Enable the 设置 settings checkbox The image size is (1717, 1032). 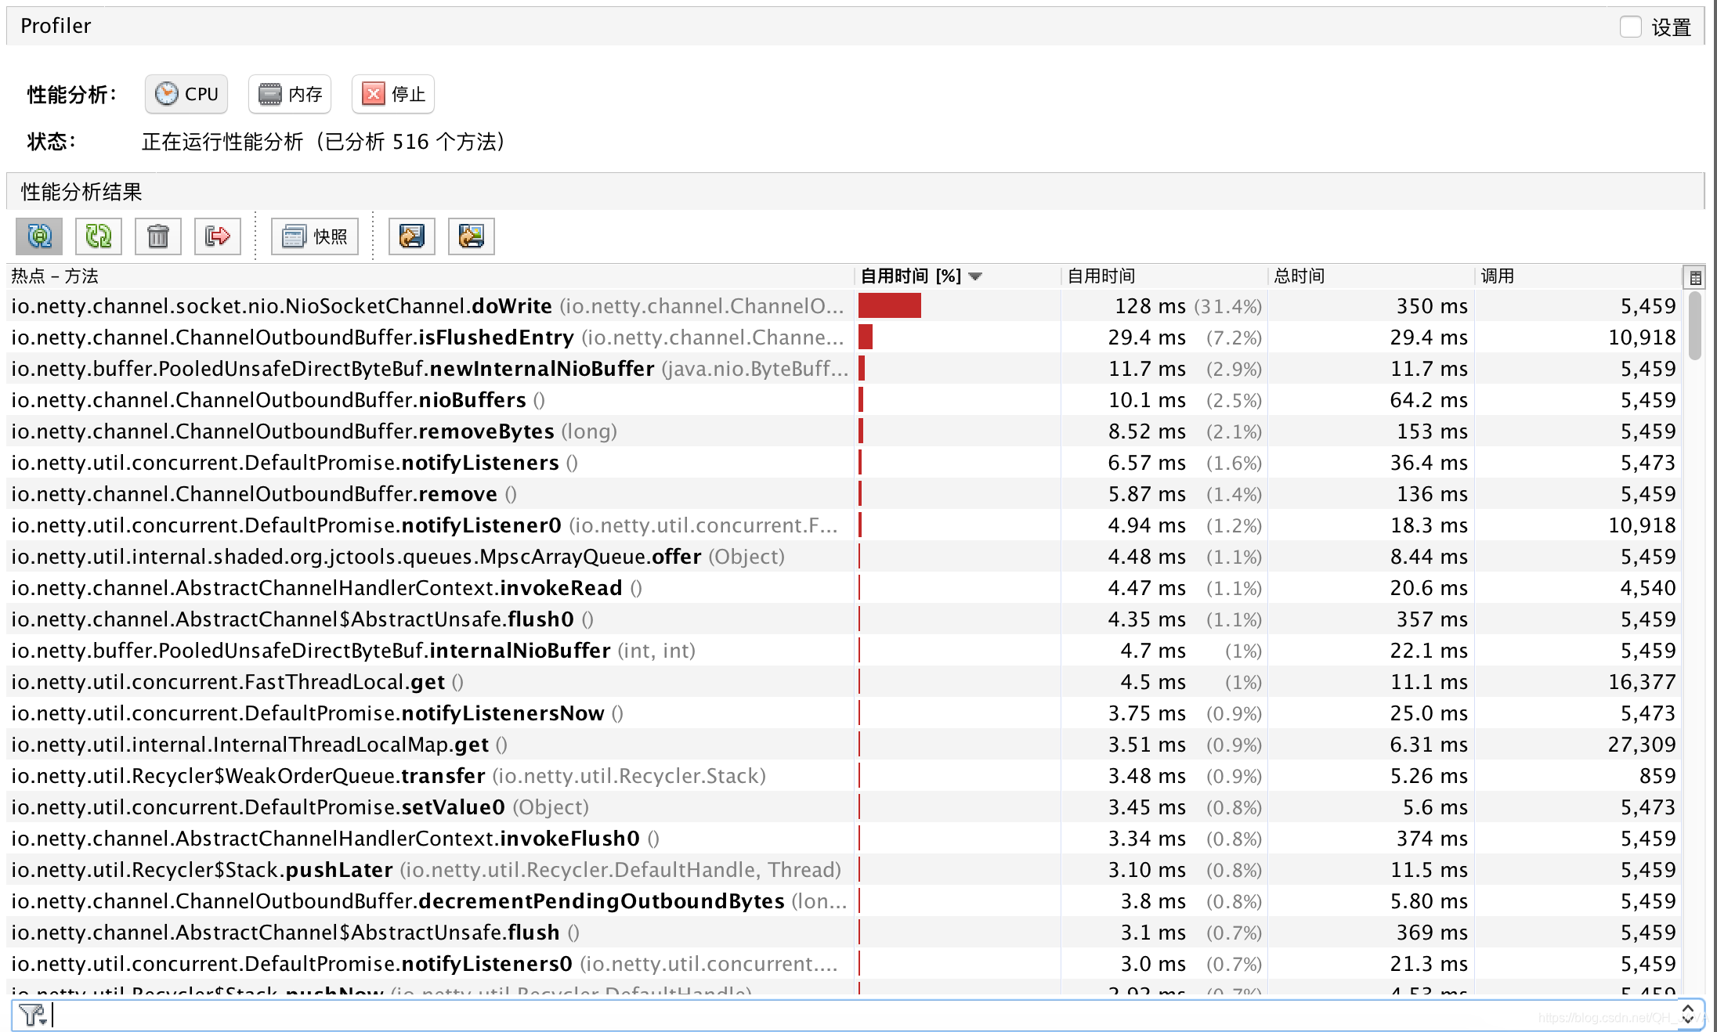click(x=1630, y=27)
